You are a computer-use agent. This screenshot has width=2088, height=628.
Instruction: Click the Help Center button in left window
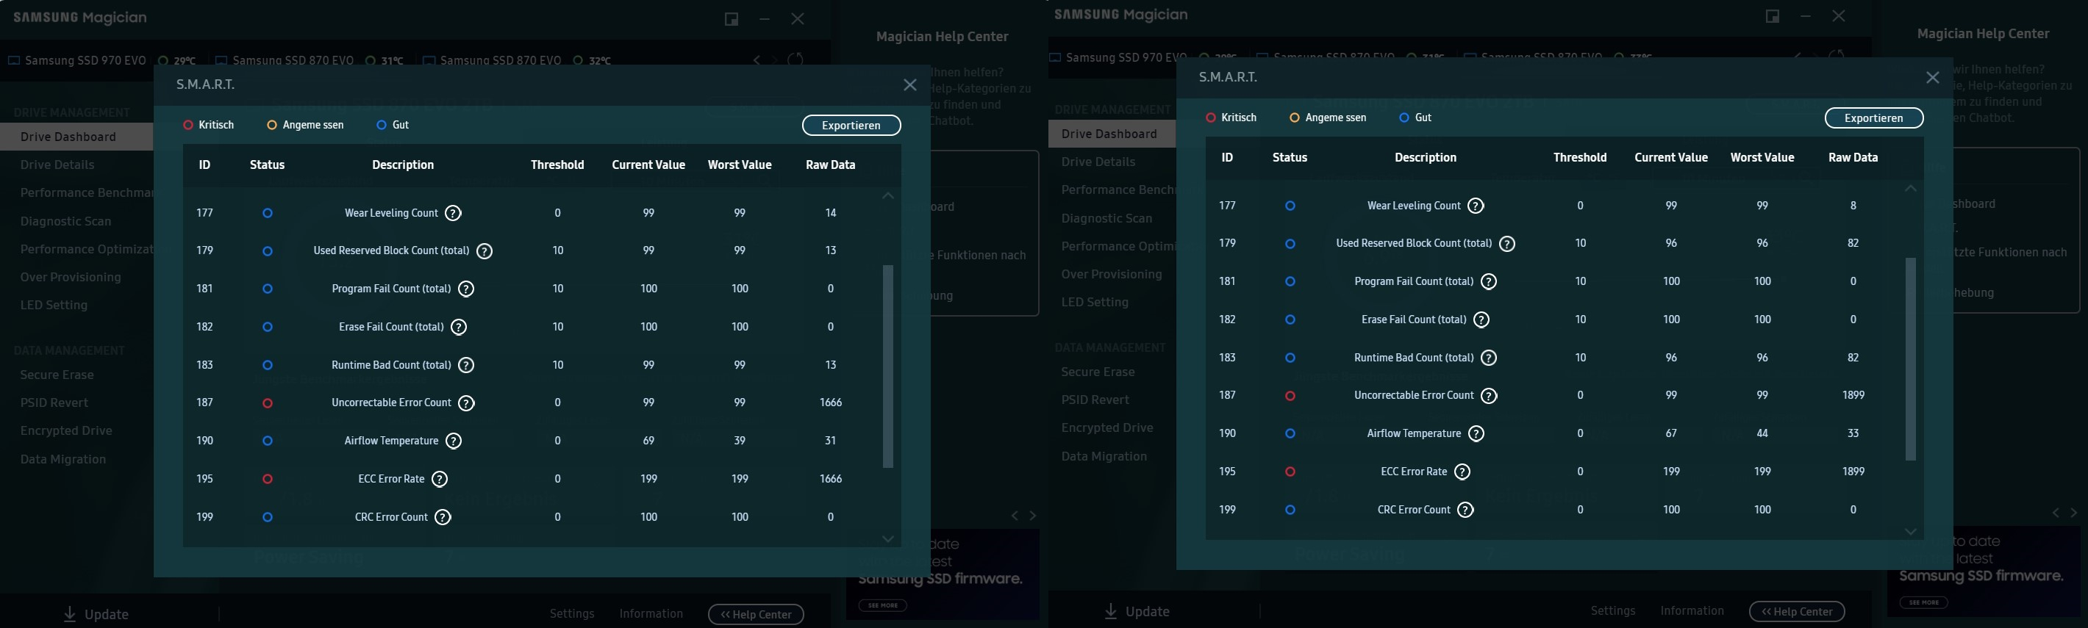[757, 614]
